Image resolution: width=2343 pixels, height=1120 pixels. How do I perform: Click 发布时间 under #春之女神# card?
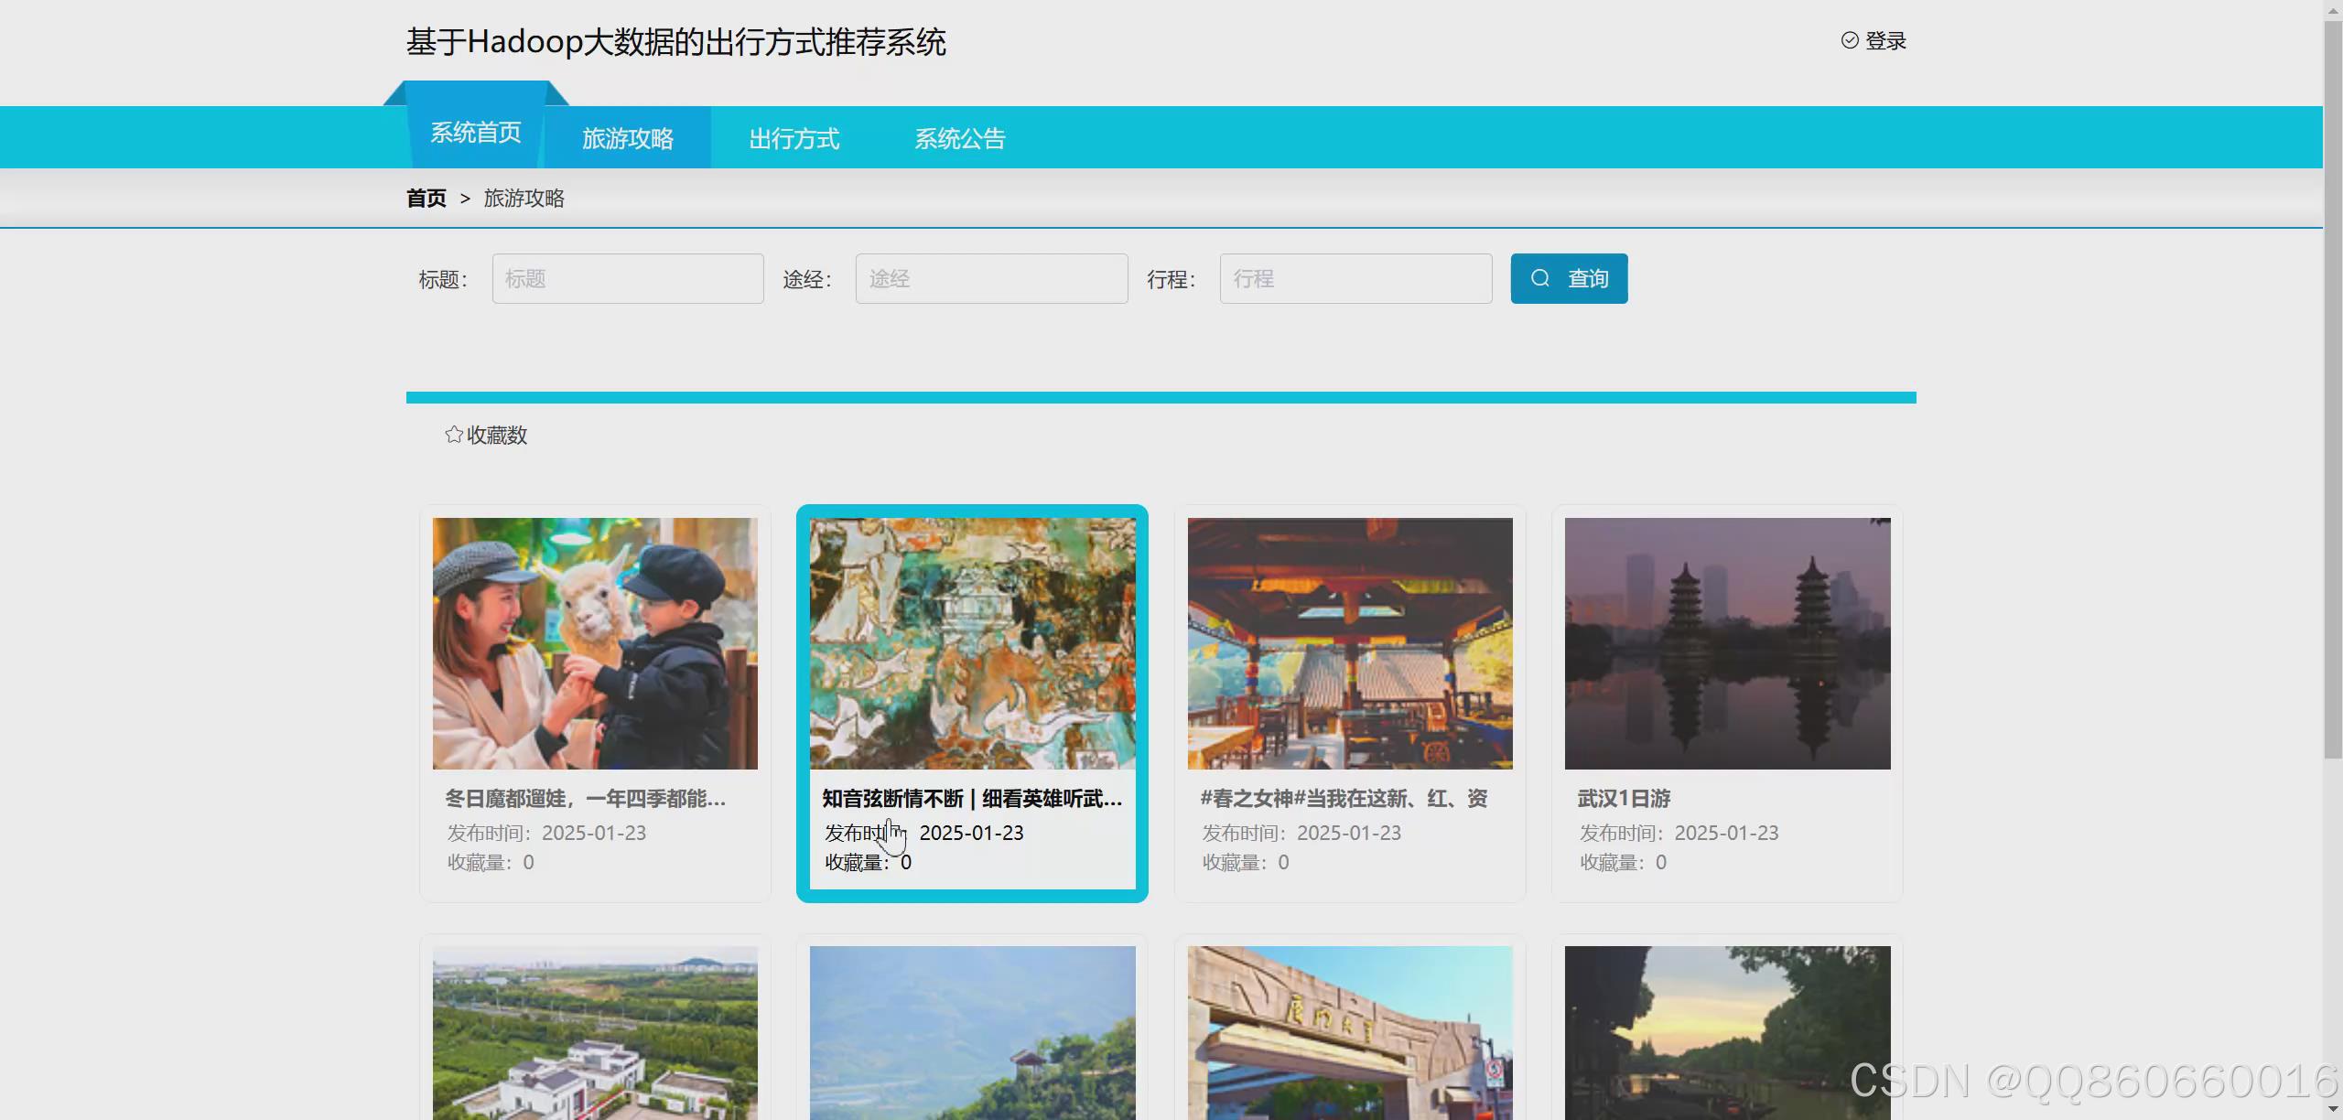(1301, 833)
